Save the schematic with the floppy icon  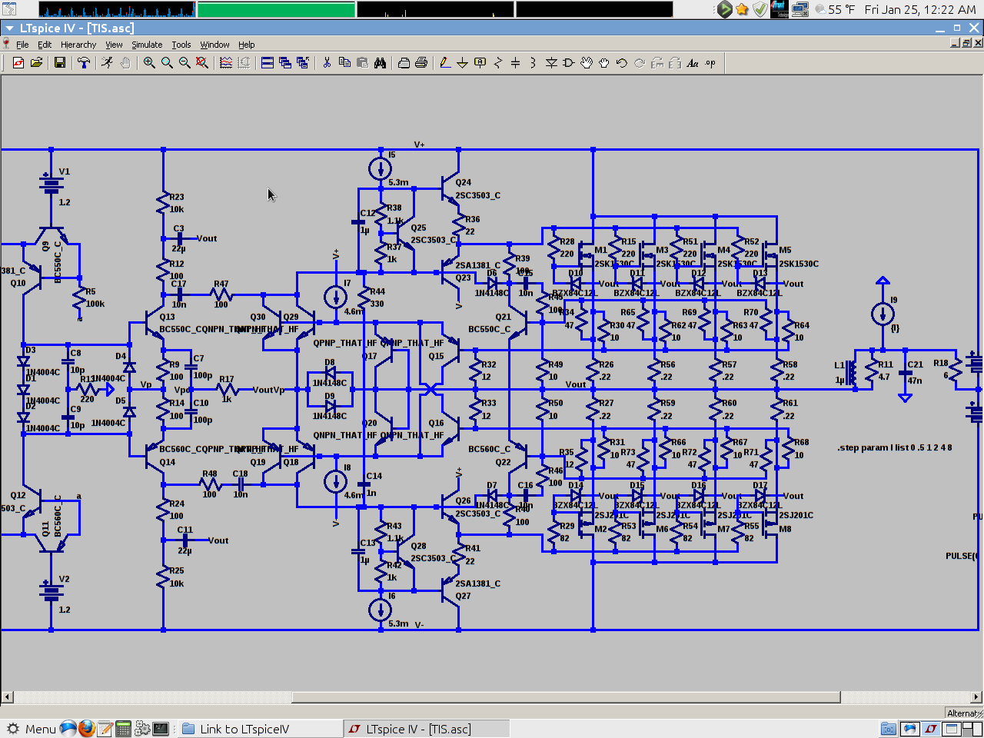click(x=59, y=63)
